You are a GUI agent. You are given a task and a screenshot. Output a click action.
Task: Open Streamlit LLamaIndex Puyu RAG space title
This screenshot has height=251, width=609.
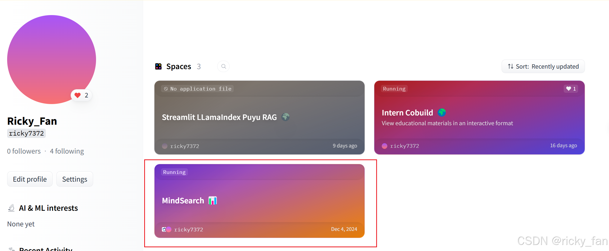click(x=219, y=117)
